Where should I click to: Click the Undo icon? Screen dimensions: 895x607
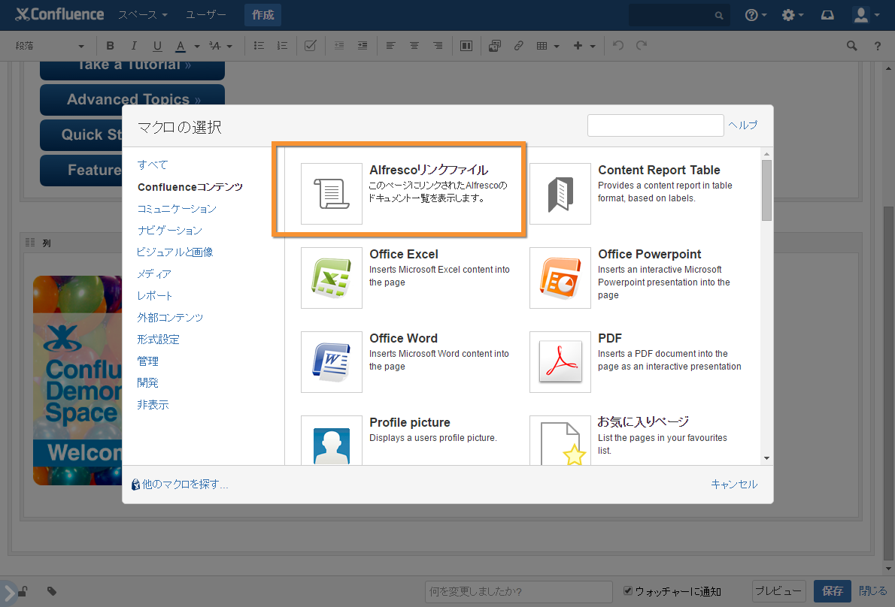618,45
